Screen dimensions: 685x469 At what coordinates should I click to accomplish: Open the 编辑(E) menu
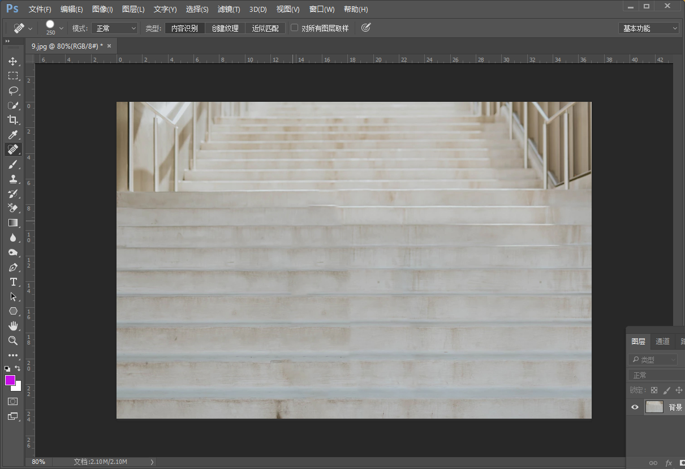click(x=72, y=10)
